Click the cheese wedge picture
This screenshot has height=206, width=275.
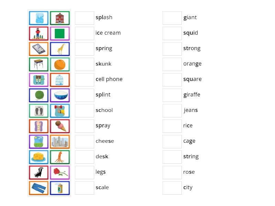point(38,157)
